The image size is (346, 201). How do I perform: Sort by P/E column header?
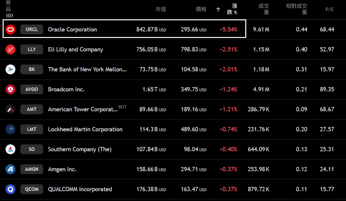[330, 9]
